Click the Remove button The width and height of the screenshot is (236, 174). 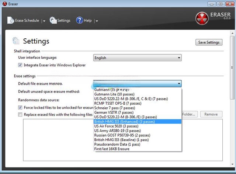pyautogui.click(x=211, y=114)
